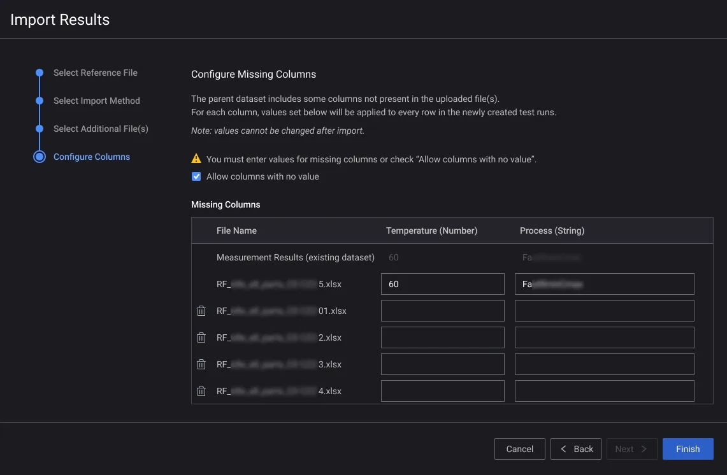727x475 pixels.
Task: Click the Configure Missing Columns heading
Action: pos(253,74)
